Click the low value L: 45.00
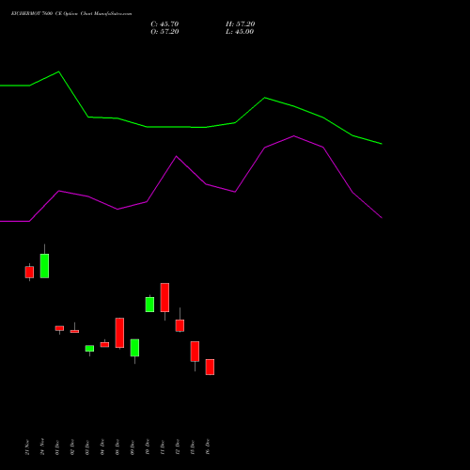Viewport: 470px width, 470px height. (240, 32)
